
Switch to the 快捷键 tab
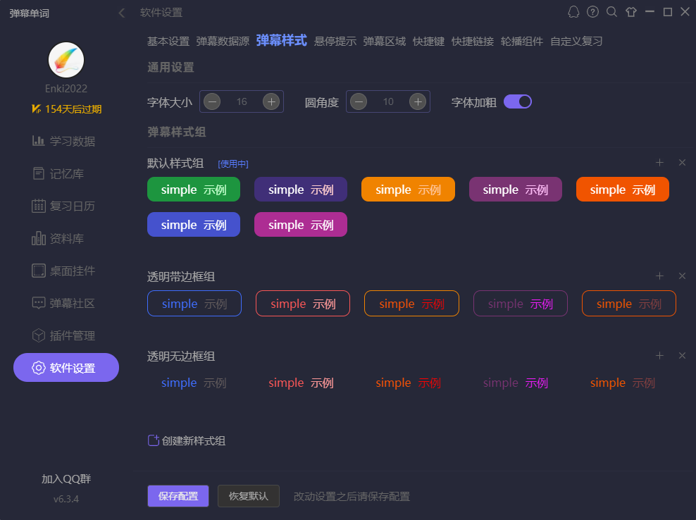(x=428, y=42)
